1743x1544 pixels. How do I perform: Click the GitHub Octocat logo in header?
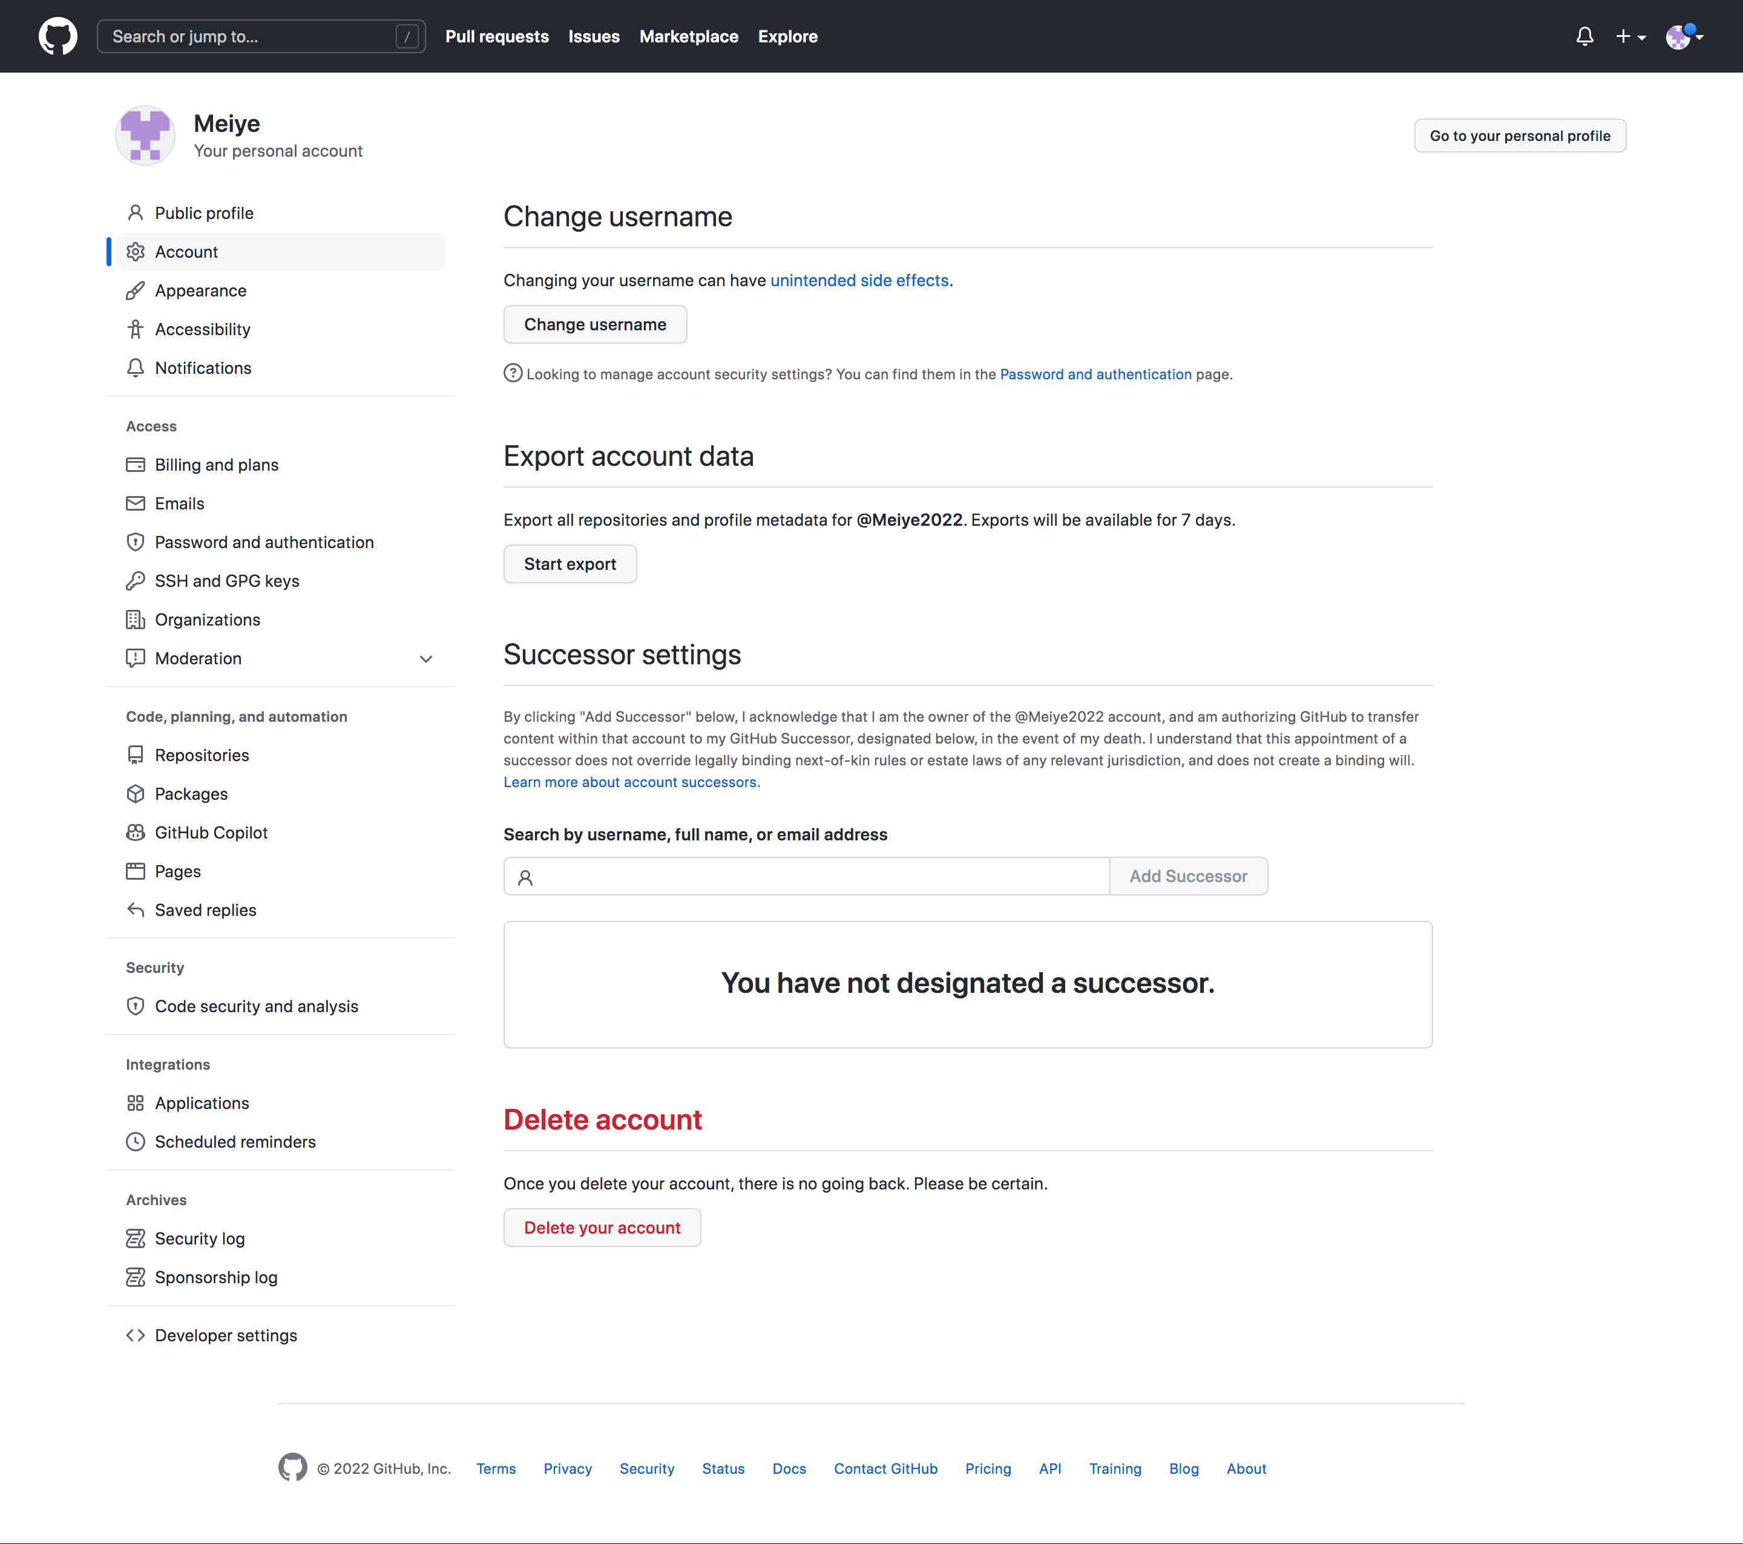tap(58, 37)
